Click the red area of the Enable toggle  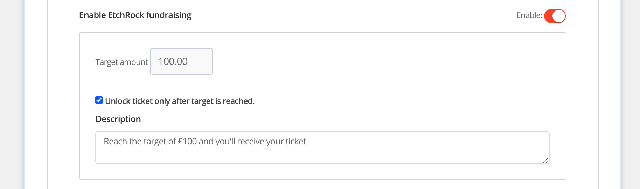[x=548, y=16]
